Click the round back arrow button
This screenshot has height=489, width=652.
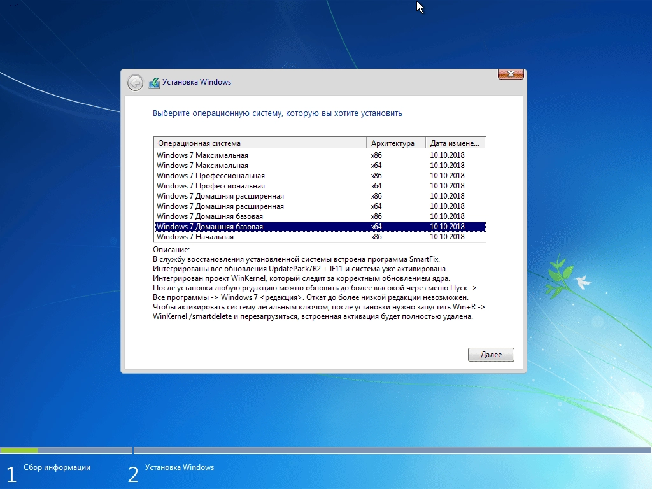click(135, 83)
